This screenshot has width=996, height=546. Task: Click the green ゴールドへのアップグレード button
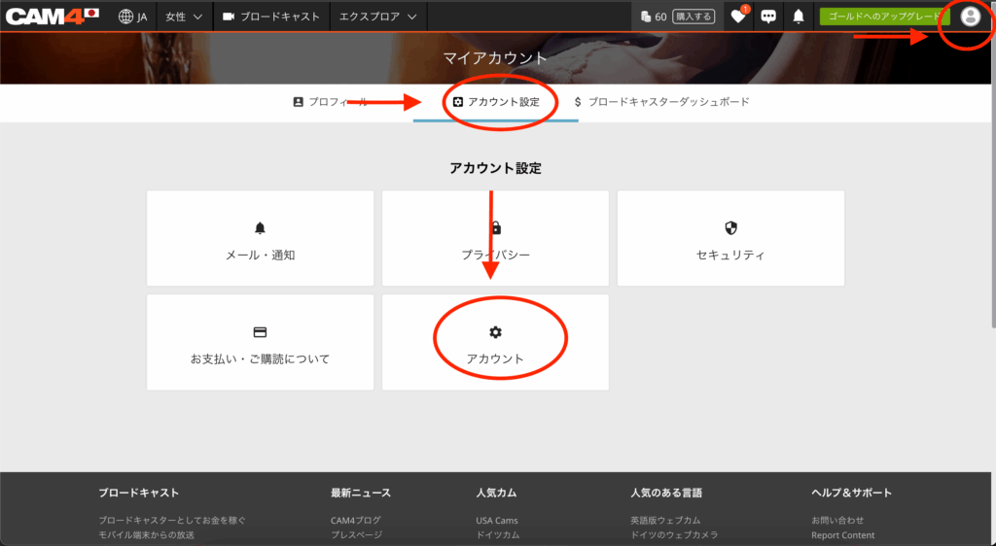[884, 17]
